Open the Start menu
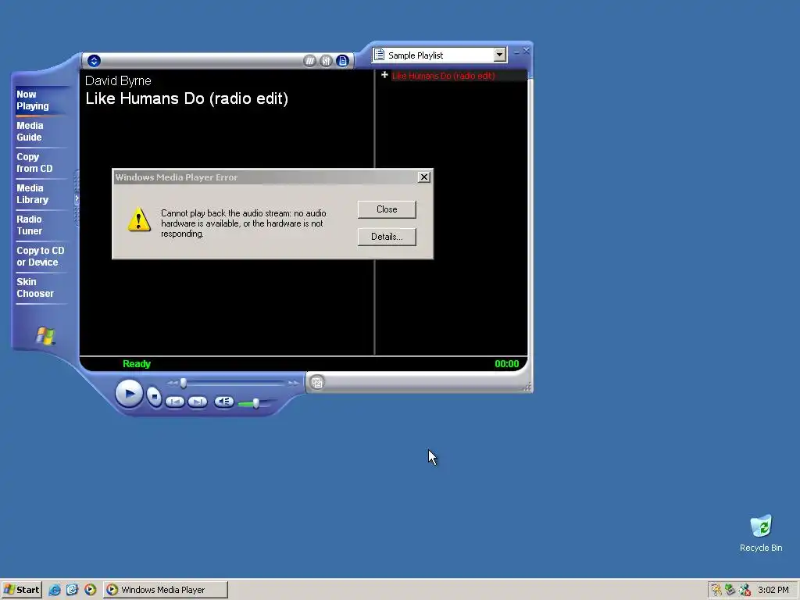 tap(21, 590)
